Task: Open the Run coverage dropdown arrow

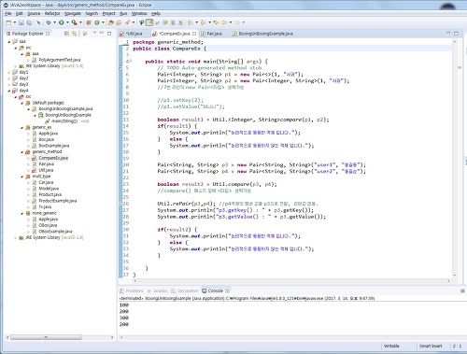Action: click(x=80, y=22)
